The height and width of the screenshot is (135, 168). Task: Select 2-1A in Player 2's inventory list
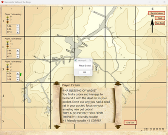coord(12,53)
